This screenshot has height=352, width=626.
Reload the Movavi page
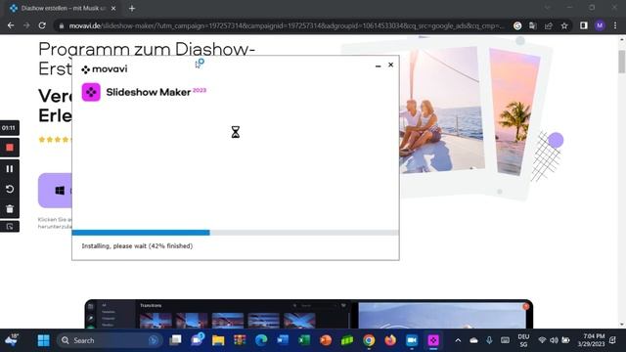click(x=42, y=25)
